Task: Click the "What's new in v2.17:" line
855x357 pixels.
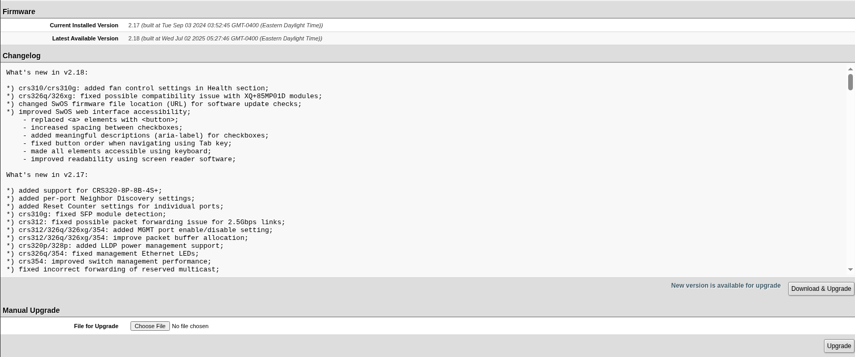Action: [47, 175]
